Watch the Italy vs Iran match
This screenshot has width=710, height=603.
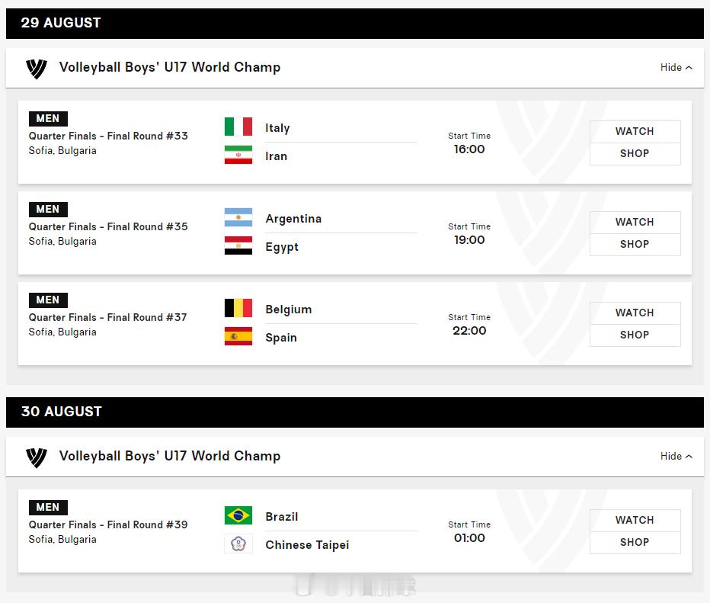click(635, 131)
